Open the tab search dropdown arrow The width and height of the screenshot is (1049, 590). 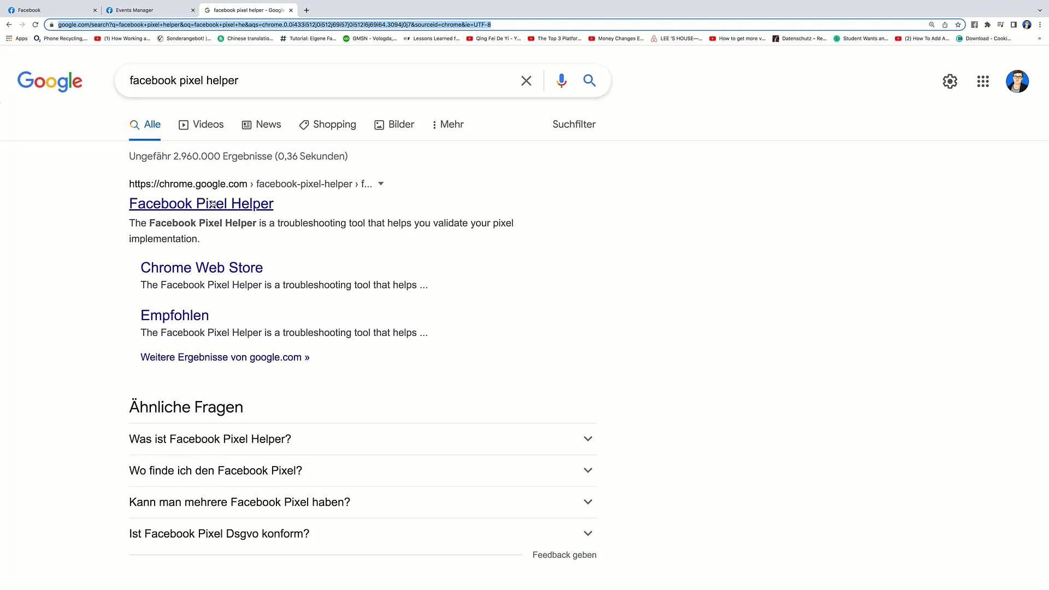[1040, 10]
